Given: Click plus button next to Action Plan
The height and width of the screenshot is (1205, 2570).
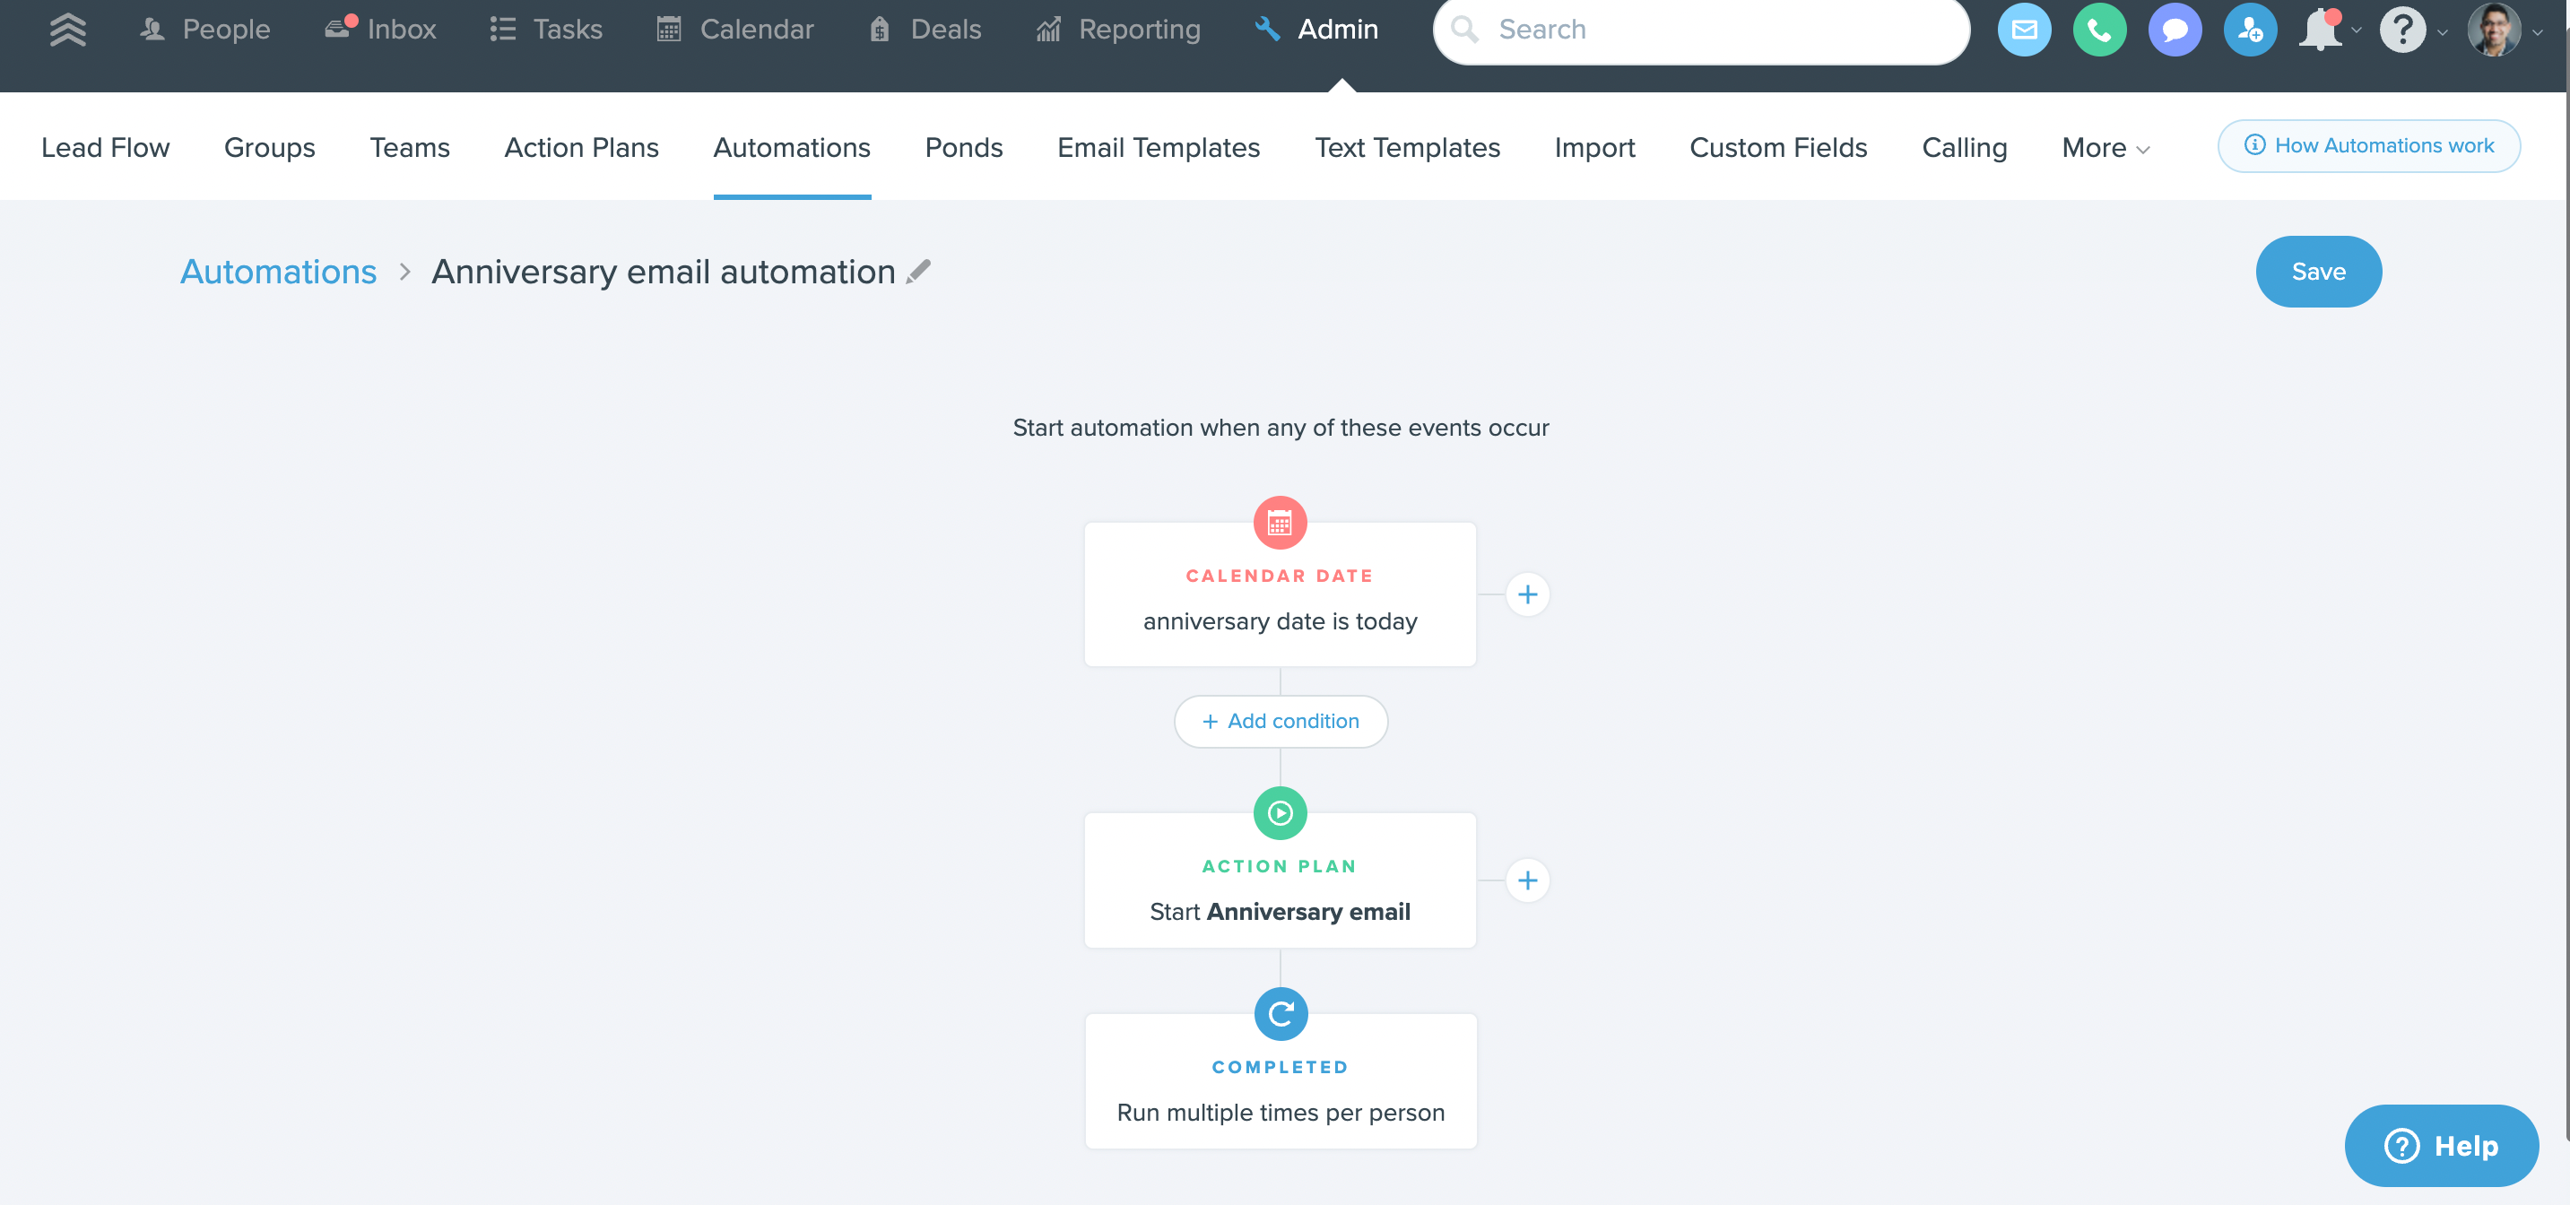Looking at the screenshot, I should (1526, 880).
